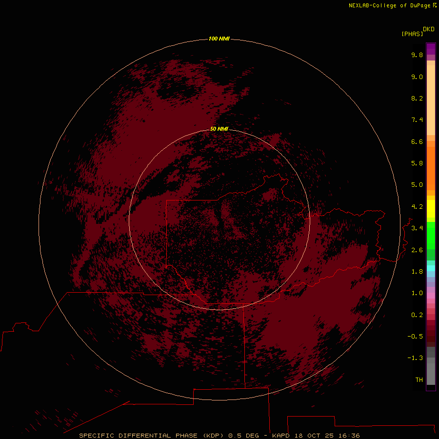Click the 6.6 legend value
Screen dimensions: 439x439
[417, 141]
